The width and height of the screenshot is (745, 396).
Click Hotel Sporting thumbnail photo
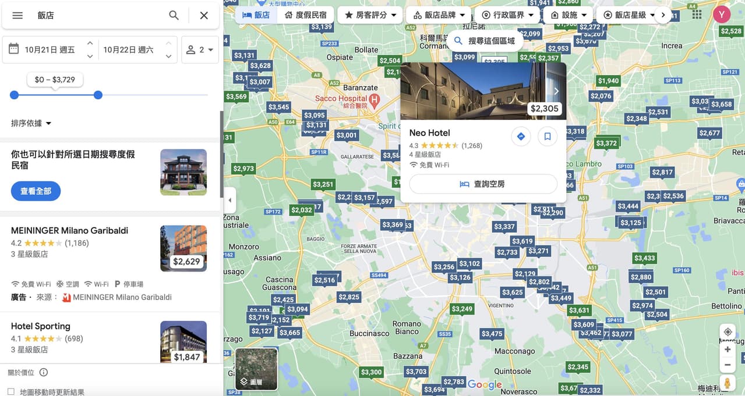(183, 342)
